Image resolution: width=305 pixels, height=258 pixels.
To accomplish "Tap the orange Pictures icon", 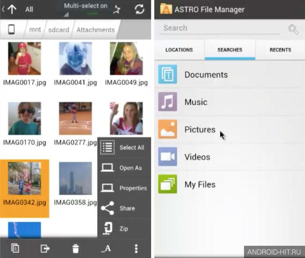I will click(167, 129).
